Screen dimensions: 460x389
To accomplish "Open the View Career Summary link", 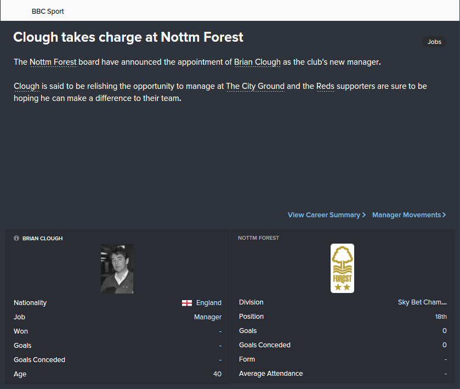I will click(x=323, y=215).
